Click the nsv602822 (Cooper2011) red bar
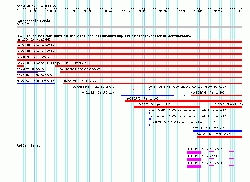The height and width of the screenshot is (182, 250). point(167,107)
